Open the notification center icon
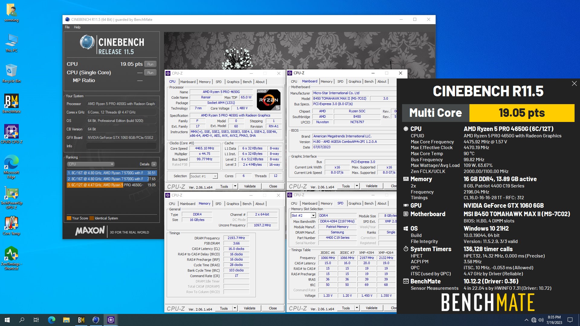Image resolution: width=580 pixels, height=326 pixels. (x=570, y=320)
